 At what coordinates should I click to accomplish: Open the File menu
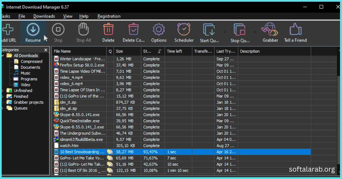(22, 16)
